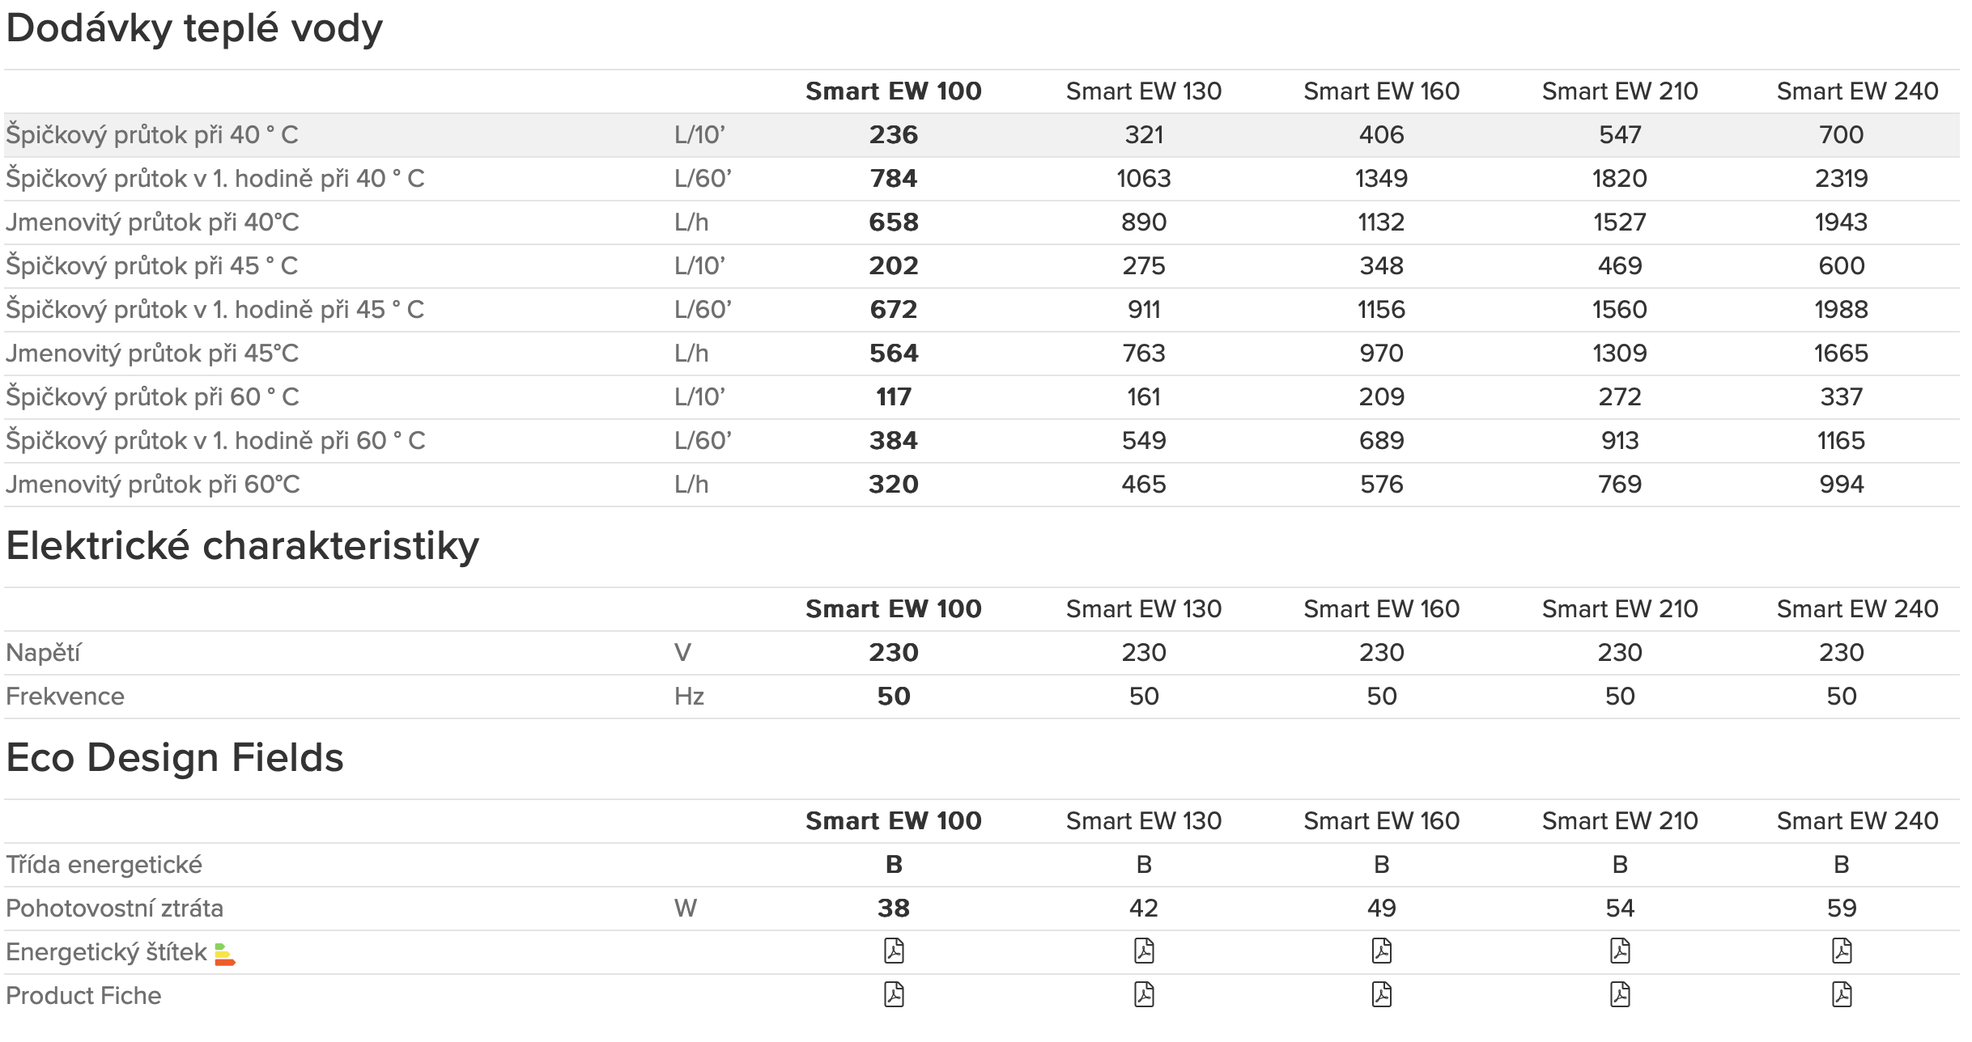The image size is (1972, 1042).
Task: Select Smart EW 240 header in Elektrické charakteristiky table
Action: click(1857, 609)
